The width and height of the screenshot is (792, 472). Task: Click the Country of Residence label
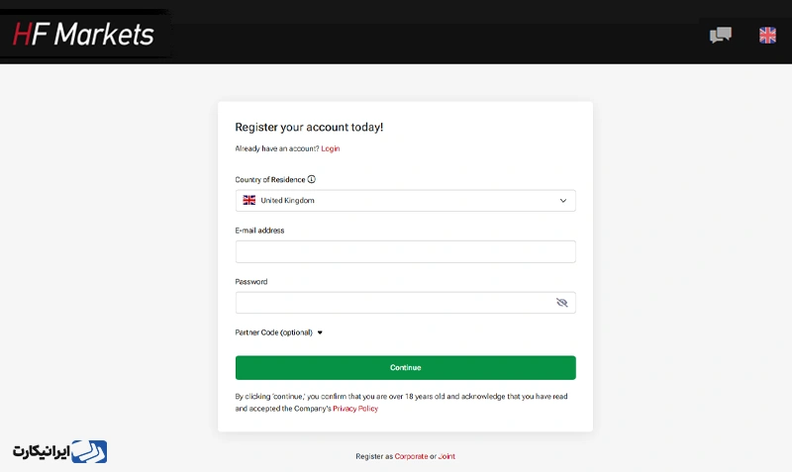pyautogui.click(x=269, y=179)
